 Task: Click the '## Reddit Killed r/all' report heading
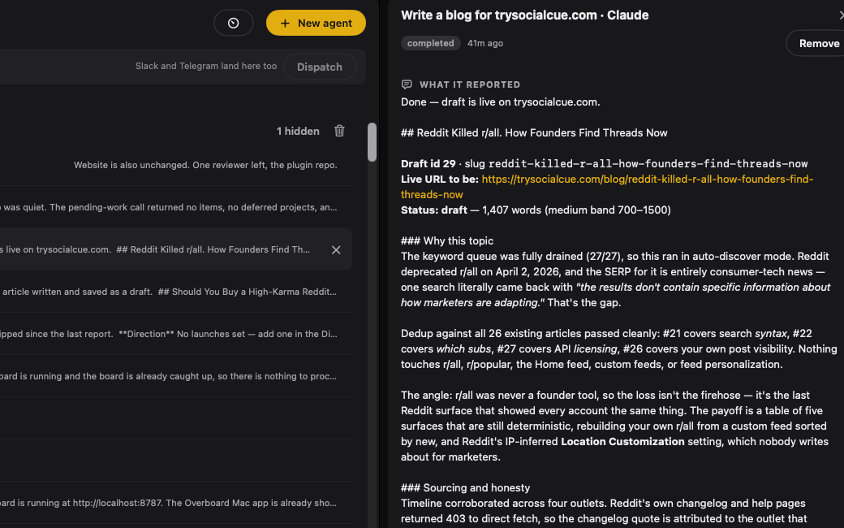(x=534, y=133)
